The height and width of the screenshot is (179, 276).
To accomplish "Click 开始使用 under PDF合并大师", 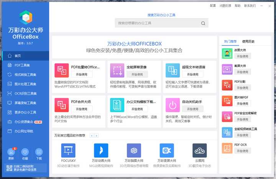I will pyautogui.click(x=82, y=109).
